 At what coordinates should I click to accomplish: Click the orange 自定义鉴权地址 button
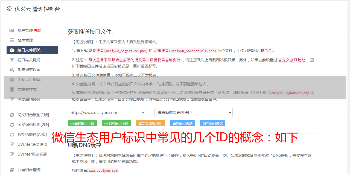[150, 123]
